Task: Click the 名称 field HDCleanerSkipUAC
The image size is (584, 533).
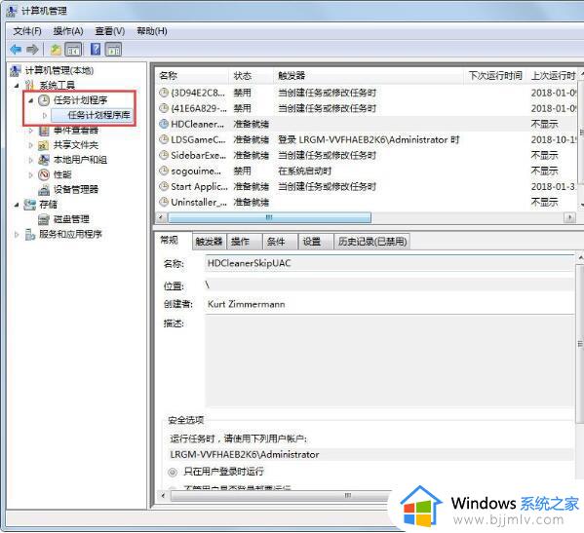Action: [x=389, y=263]
